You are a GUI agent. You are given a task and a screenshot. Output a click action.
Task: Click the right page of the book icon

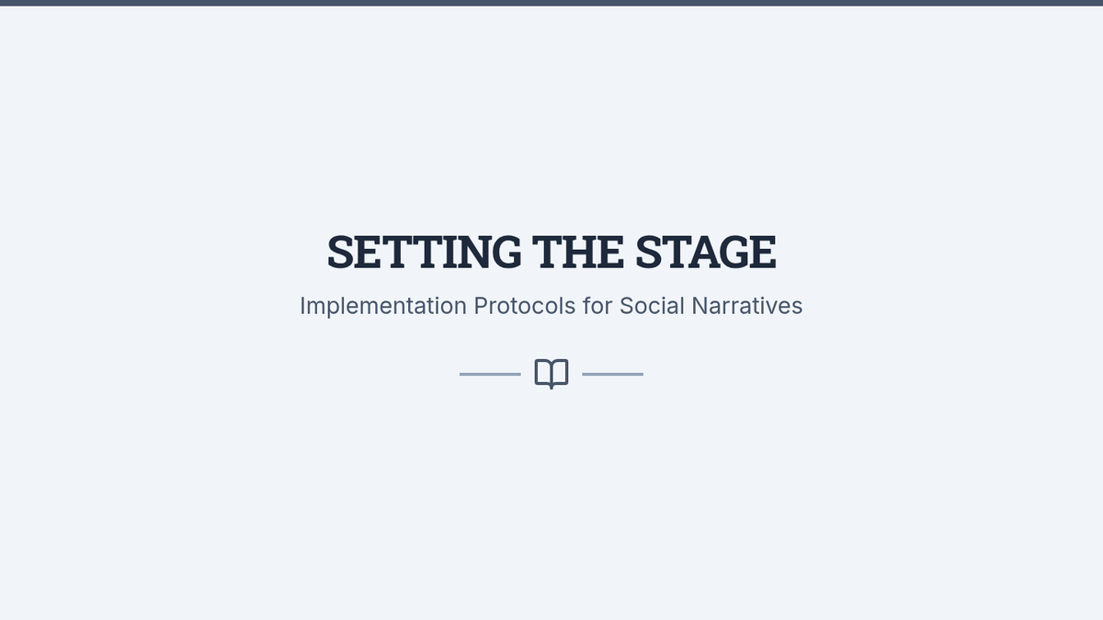coord(560,373)
